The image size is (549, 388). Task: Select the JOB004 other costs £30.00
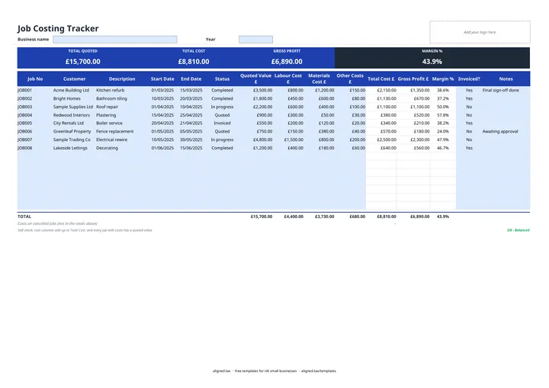point(358,115)
